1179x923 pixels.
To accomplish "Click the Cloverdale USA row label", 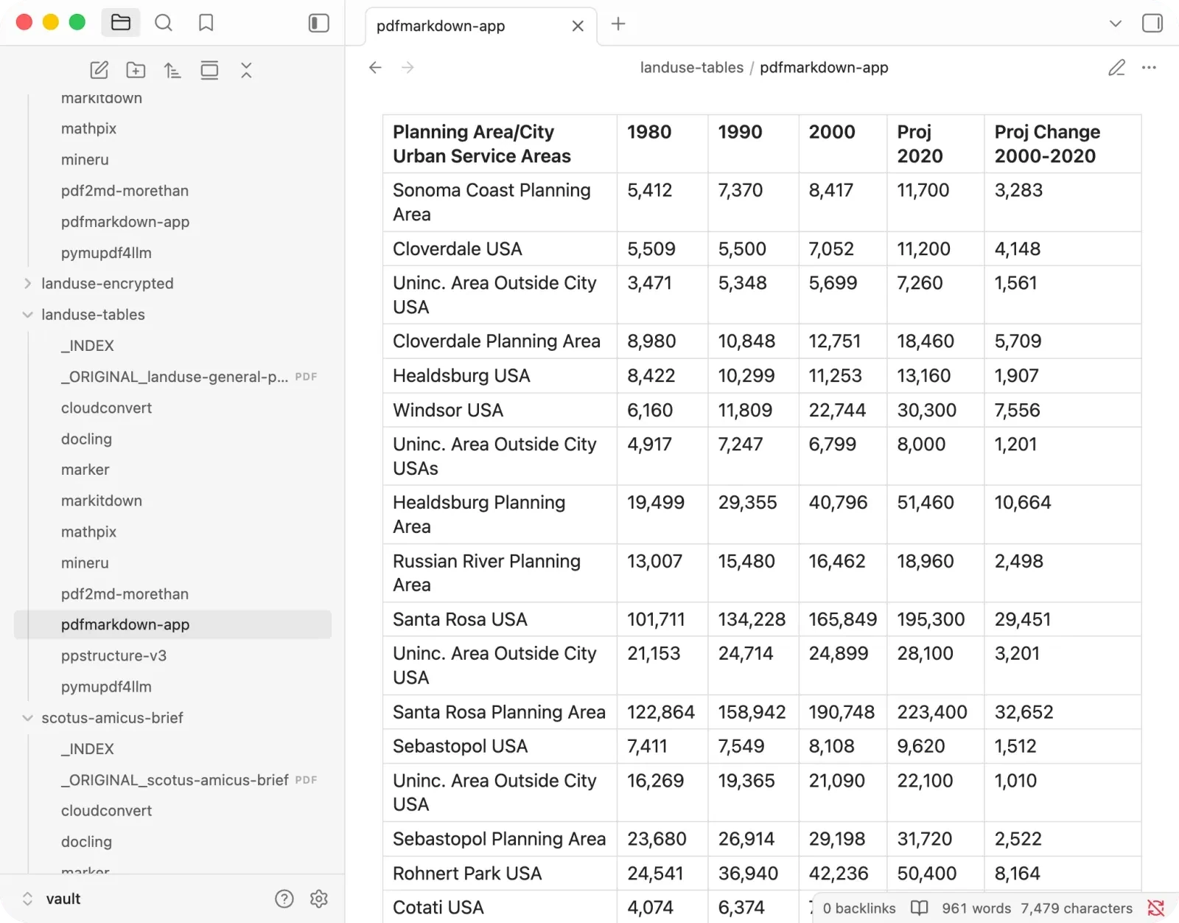I will tap(458, 249).
